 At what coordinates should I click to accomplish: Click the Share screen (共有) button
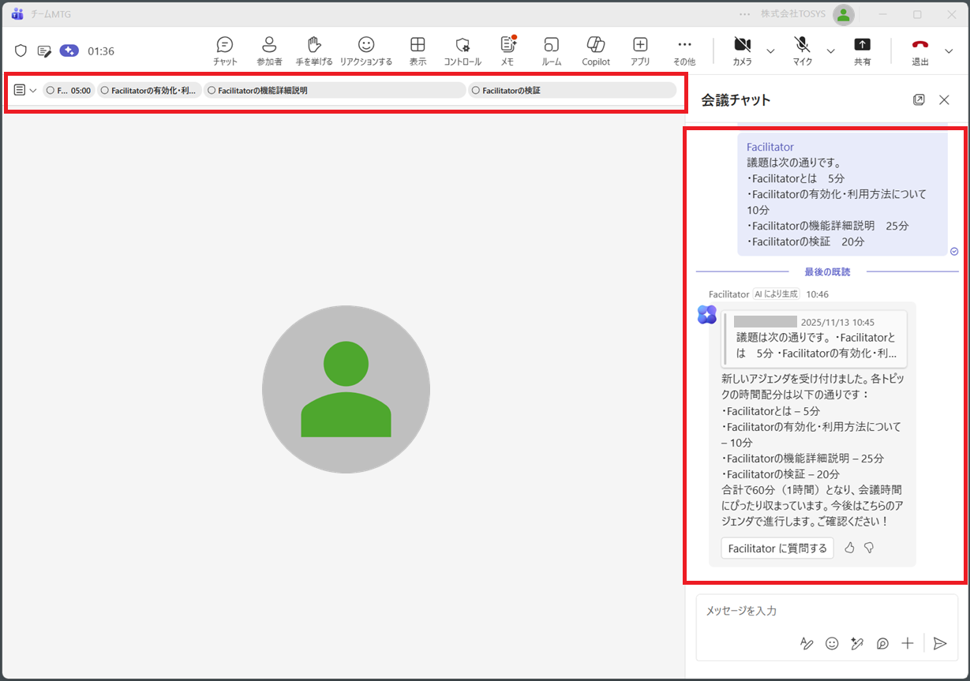(862, 51)
